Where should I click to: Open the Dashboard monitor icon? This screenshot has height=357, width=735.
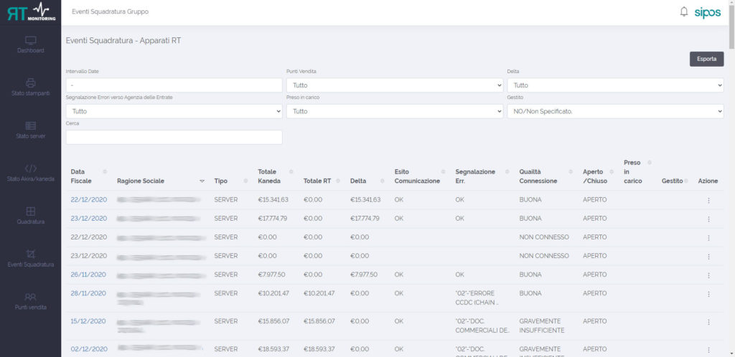(x=31, y=41)
